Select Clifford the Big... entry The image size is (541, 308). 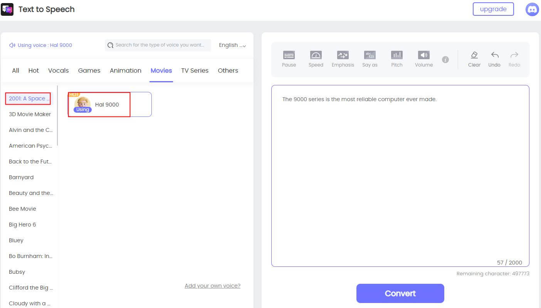[31, 288]
